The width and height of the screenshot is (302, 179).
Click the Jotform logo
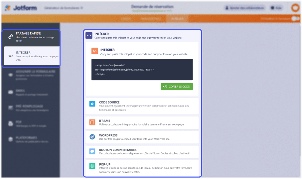click(21, 8)
